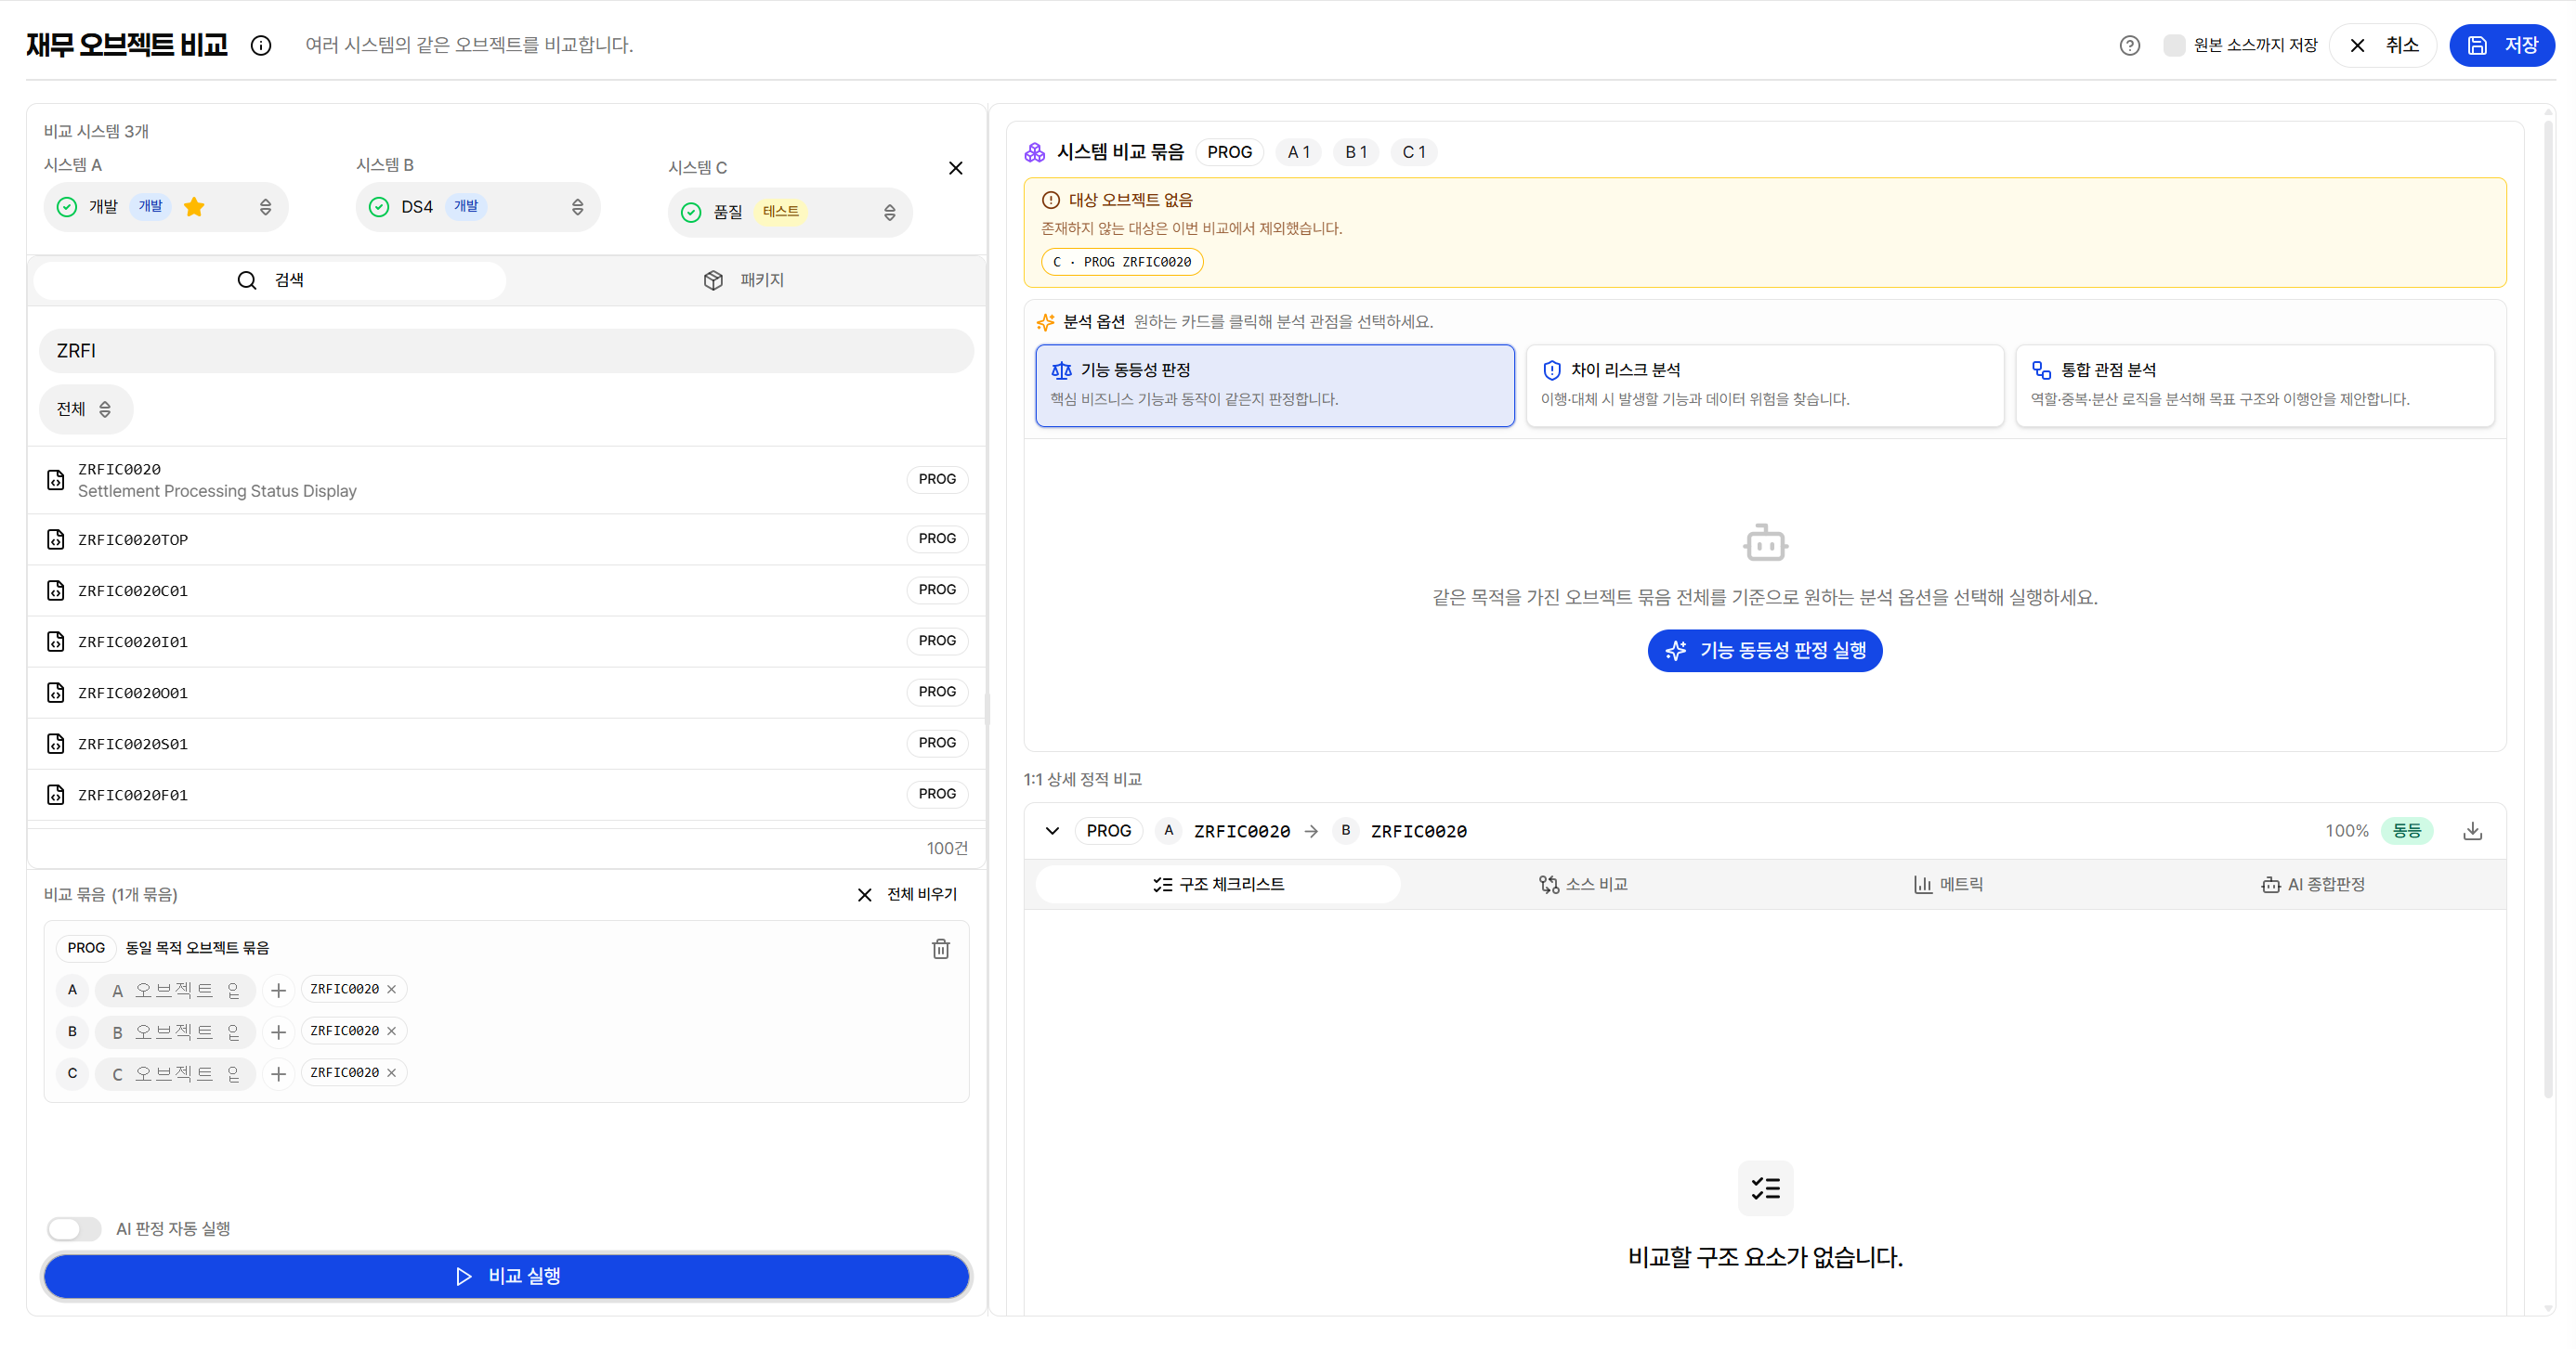The width and height of the screenshot is (2576, 1349).
Task: Open the System C 품질 dropdown
Action: point(790,212)
